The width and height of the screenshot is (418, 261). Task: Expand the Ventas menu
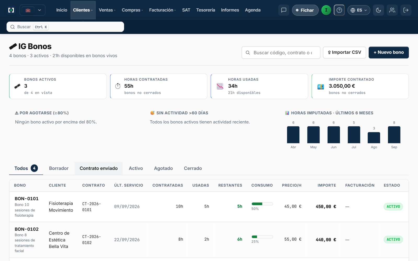(x=107, y=10)
